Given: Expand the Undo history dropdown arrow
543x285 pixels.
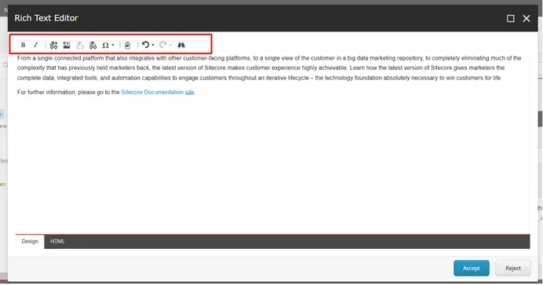Looking at the screenshot, I should [x=153, y=45].
